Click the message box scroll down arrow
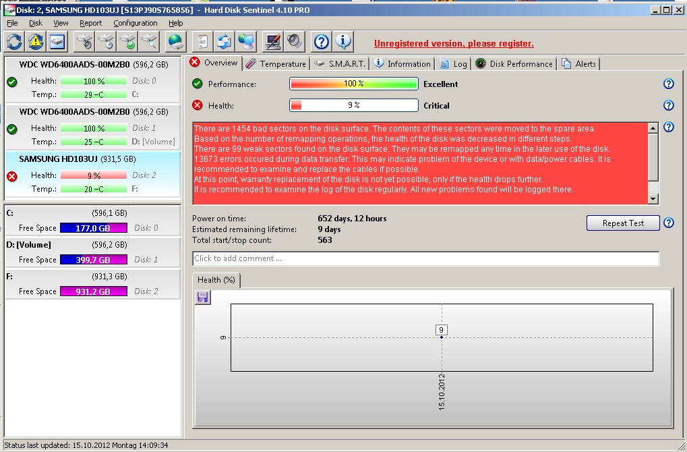The image size is (687, 452). point(653,198)
